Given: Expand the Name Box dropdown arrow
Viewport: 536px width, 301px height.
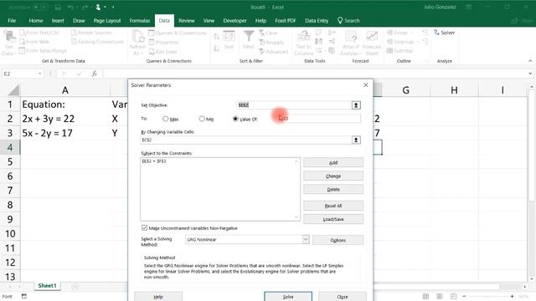Looking at the screenshot, I should tap(40, 74).
